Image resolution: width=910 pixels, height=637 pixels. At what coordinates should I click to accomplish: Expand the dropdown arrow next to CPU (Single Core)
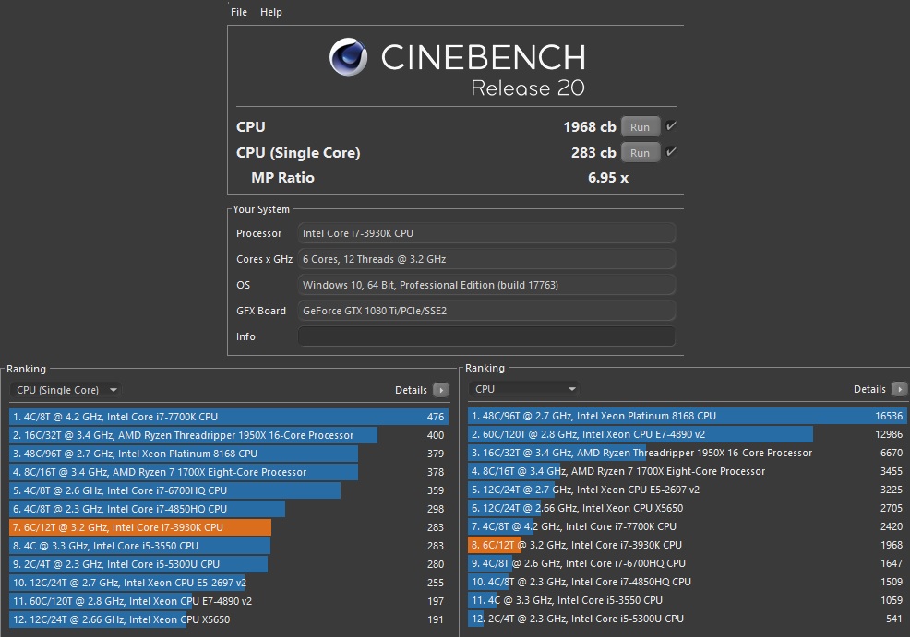(x=113, y=390)
